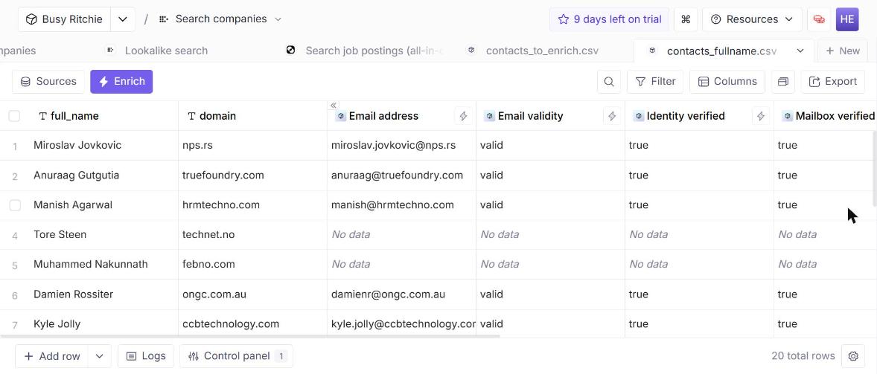
Task: Click the Search companies grid icon
Action: [163, 19]
